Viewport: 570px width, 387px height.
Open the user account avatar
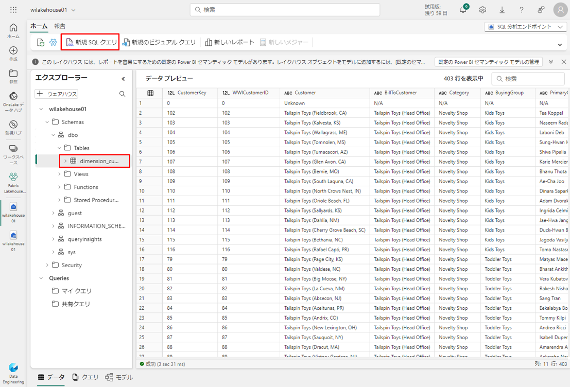(x=560, y=10)
